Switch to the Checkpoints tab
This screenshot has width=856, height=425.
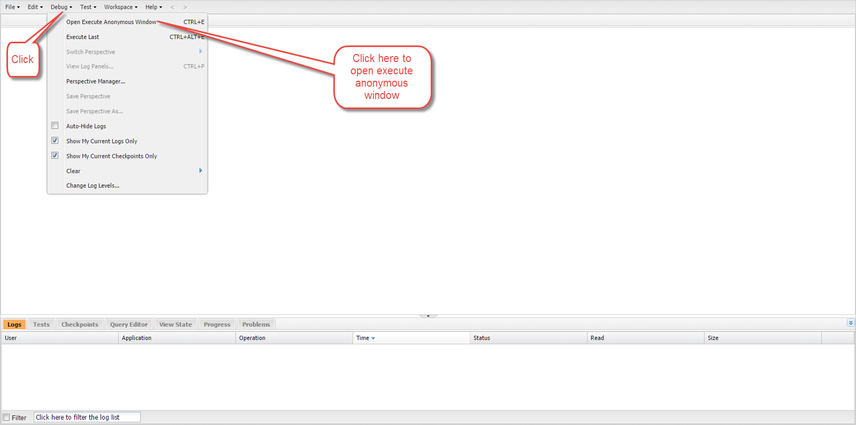(80, 324)
